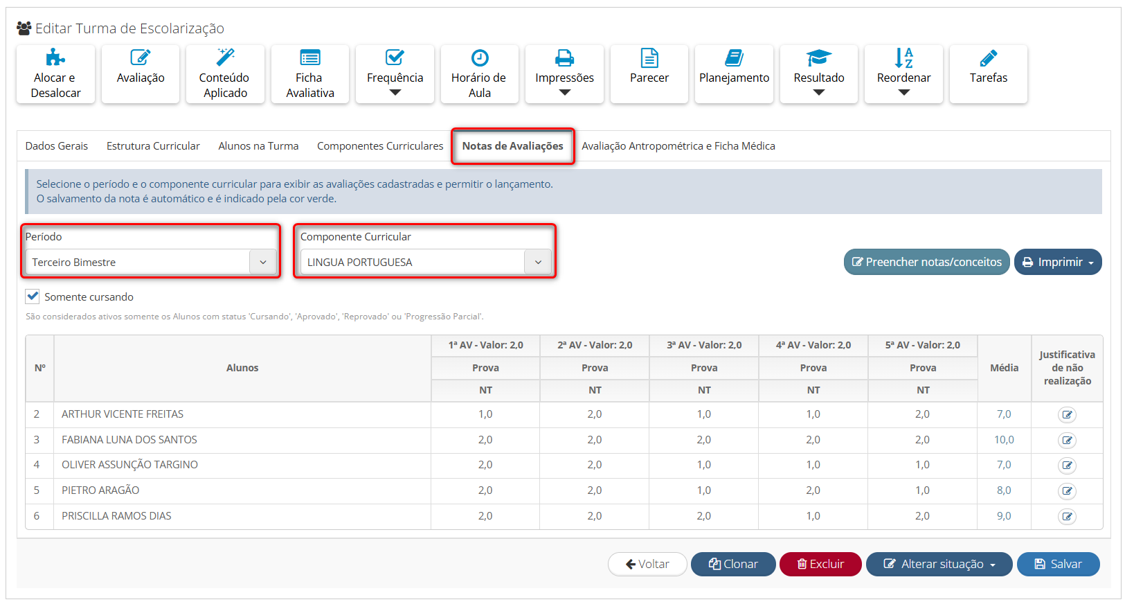Edit justification for Priscilla Ramos Dias
The width and height of the screenshot is (1125, 611).
(x=1067, y=517)
